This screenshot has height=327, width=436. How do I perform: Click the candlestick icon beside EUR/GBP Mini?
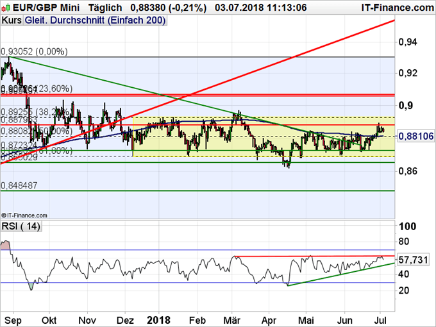pos(6,8)
